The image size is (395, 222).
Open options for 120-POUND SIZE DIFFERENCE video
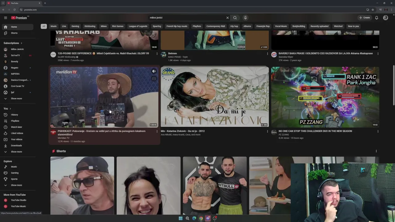(x=157, y=54)
